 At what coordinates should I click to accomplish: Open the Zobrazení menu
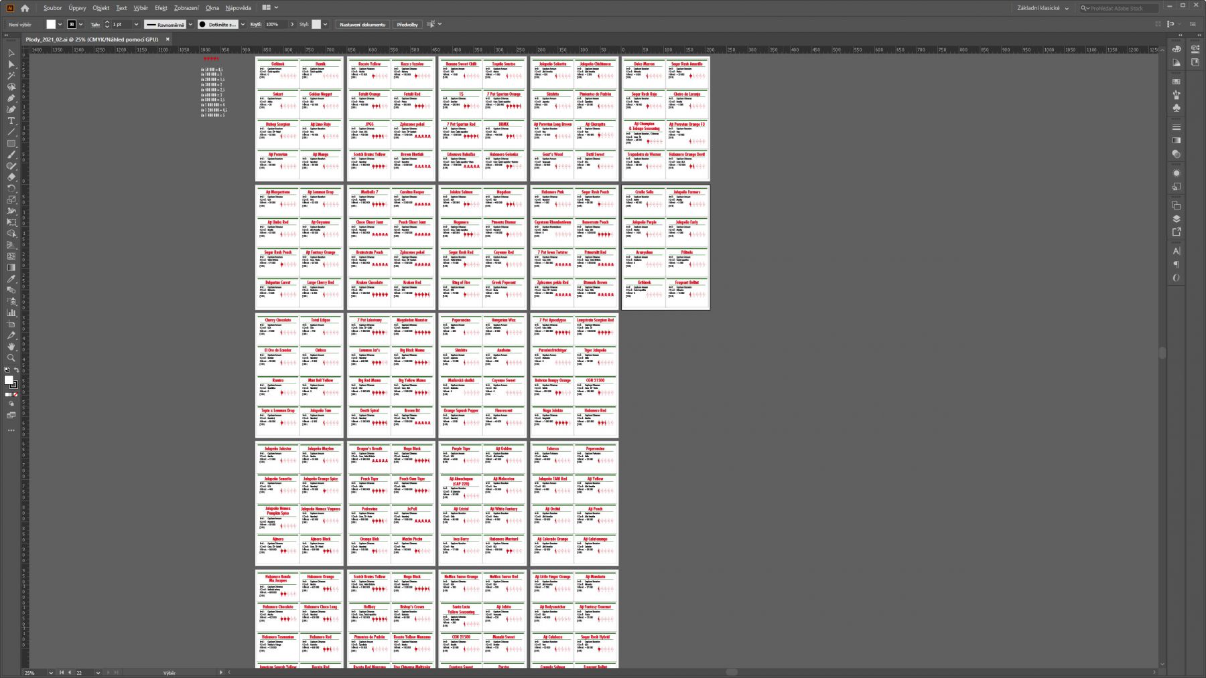(x=186, y=8)
